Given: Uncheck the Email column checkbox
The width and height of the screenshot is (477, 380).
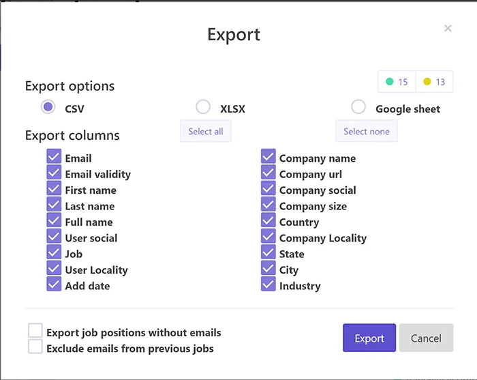Looking at the screenshot, I should pyautogui.click(x=54, y=158).
